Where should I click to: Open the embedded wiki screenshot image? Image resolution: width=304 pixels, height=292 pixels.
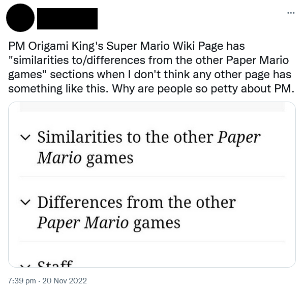tap(152, 184)
